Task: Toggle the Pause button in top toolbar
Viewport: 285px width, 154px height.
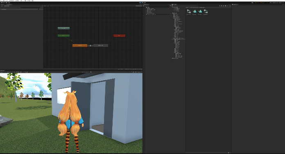Action: [142, 2]
